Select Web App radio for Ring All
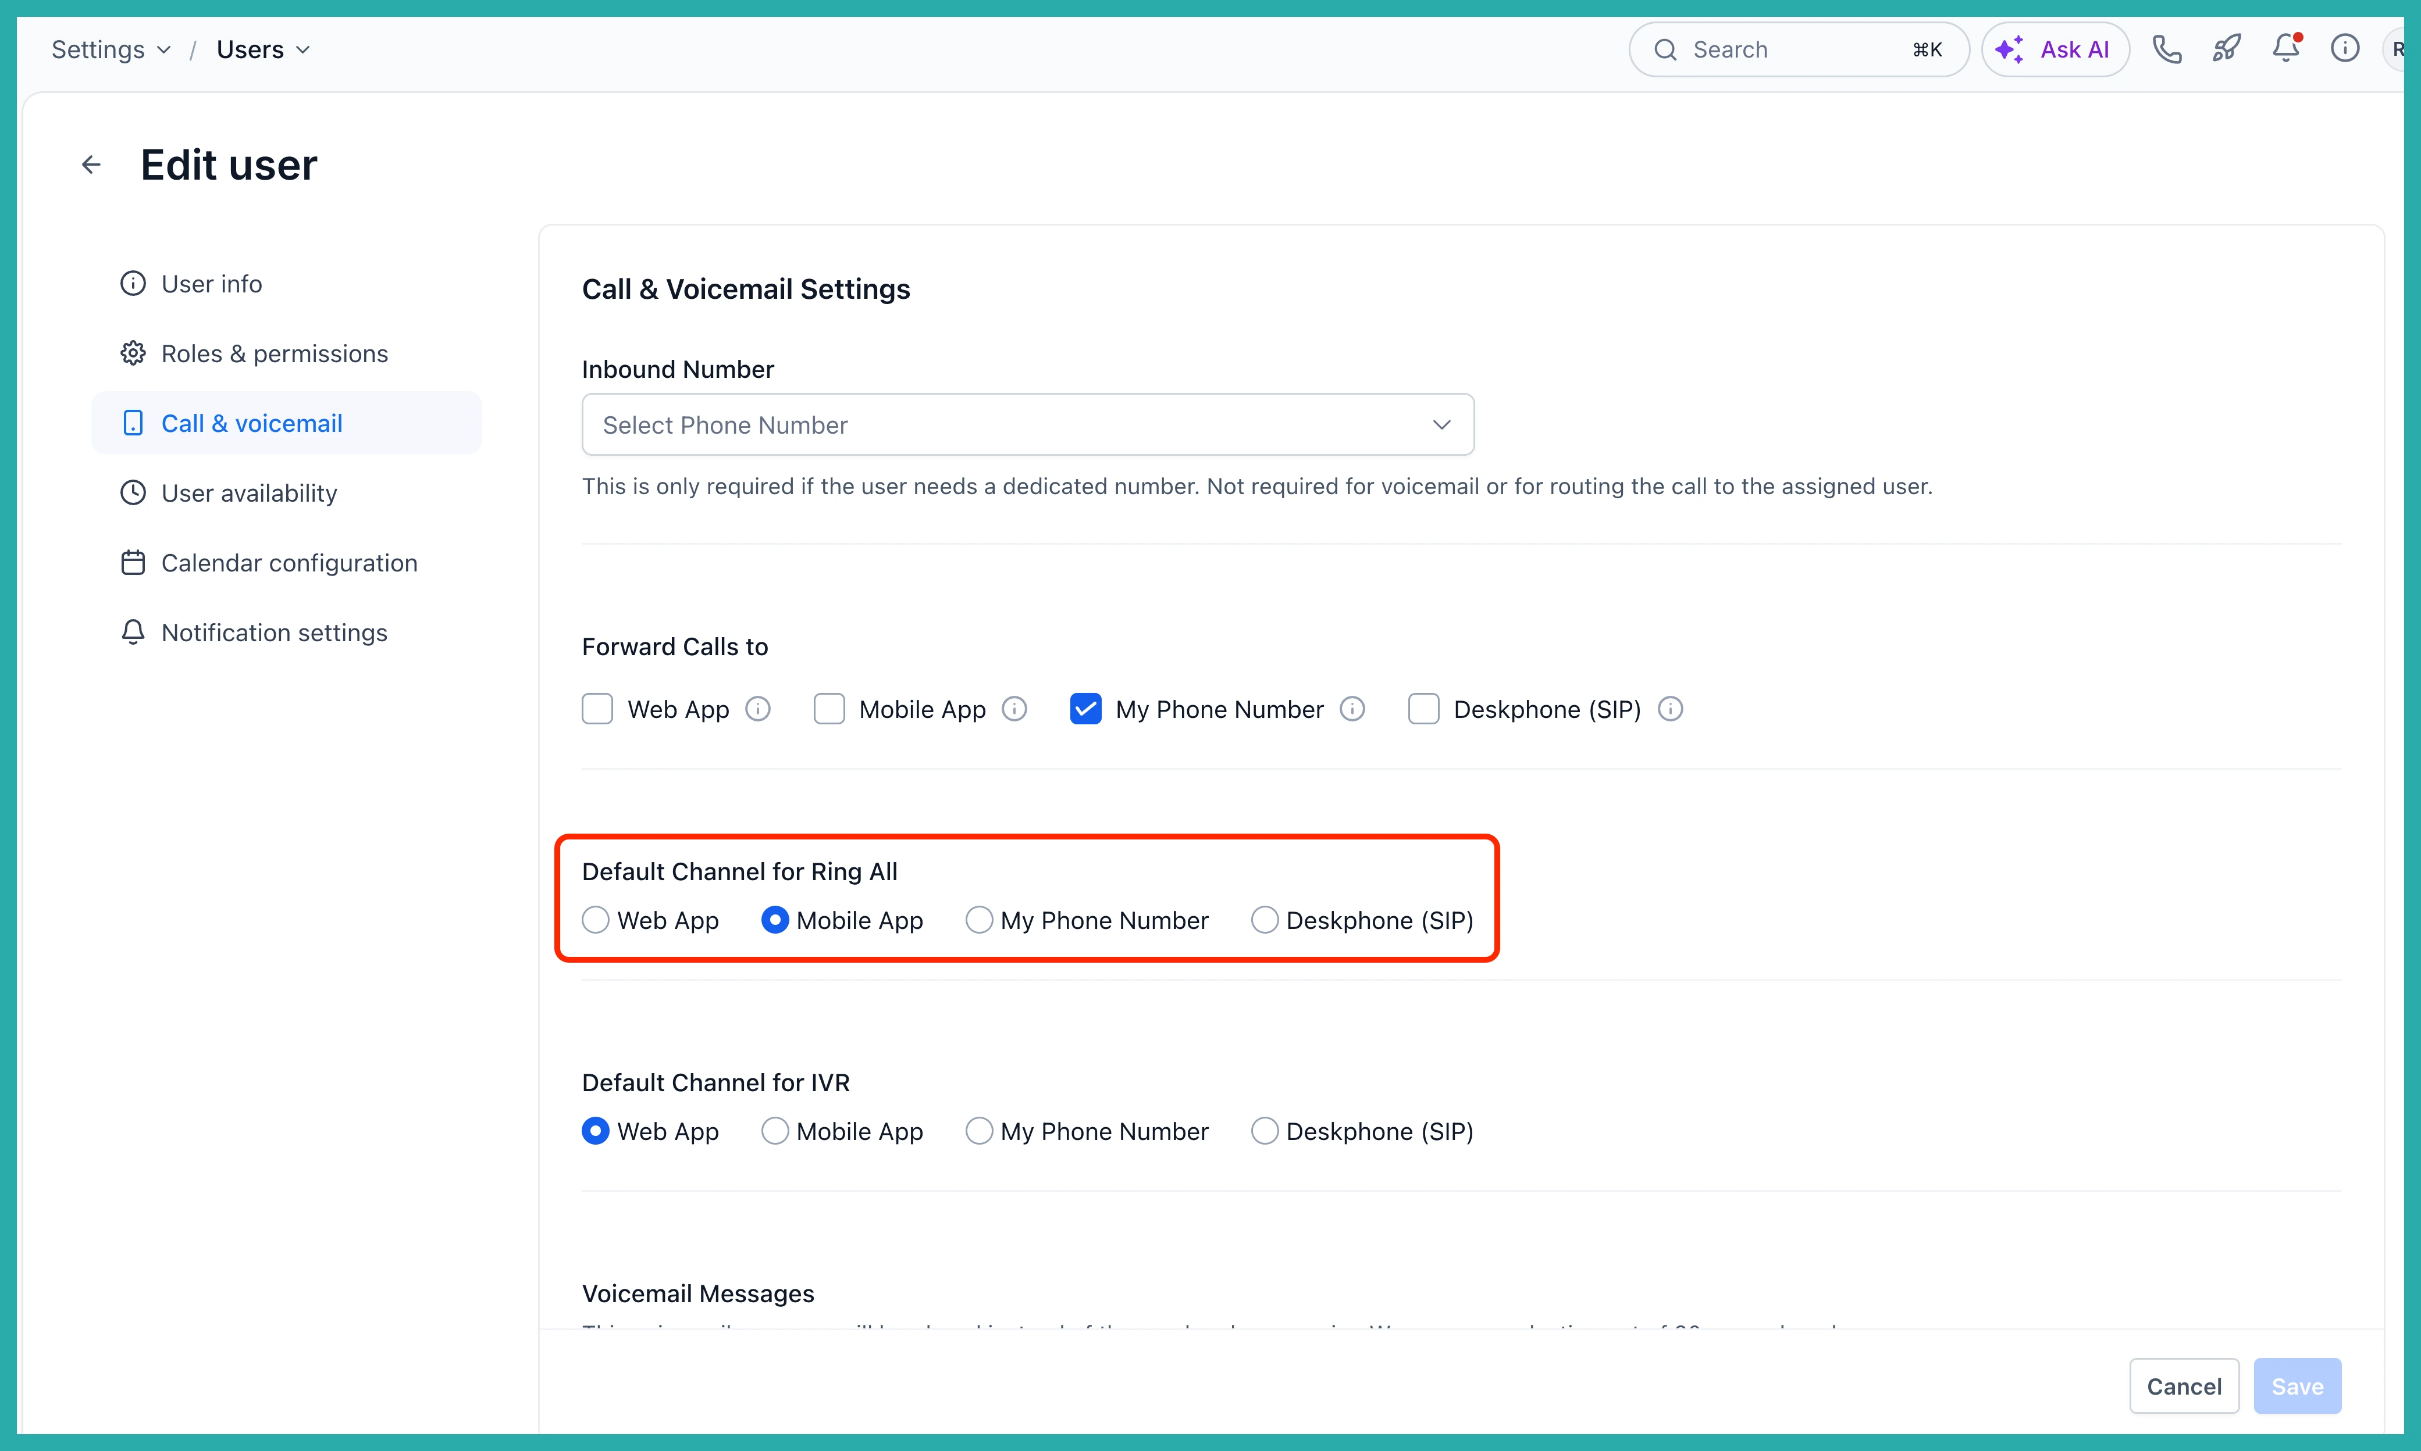Viewport: 2421px width, 1451px height. click(594, 920)
